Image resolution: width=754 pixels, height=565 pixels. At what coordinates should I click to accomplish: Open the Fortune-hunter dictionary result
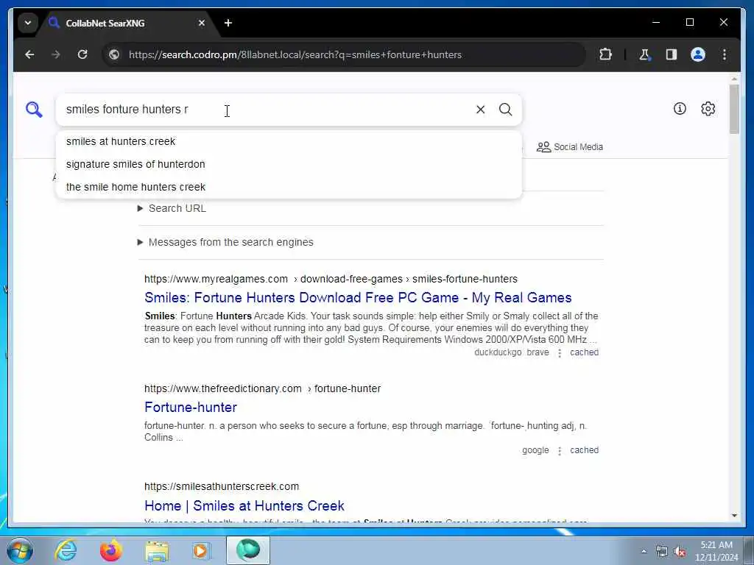pyautogui.click(x=191, y=407)
